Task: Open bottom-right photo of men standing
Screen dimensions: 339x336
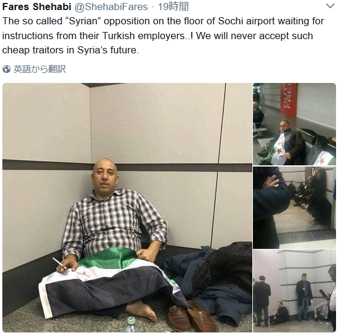Action: [294, 291]
